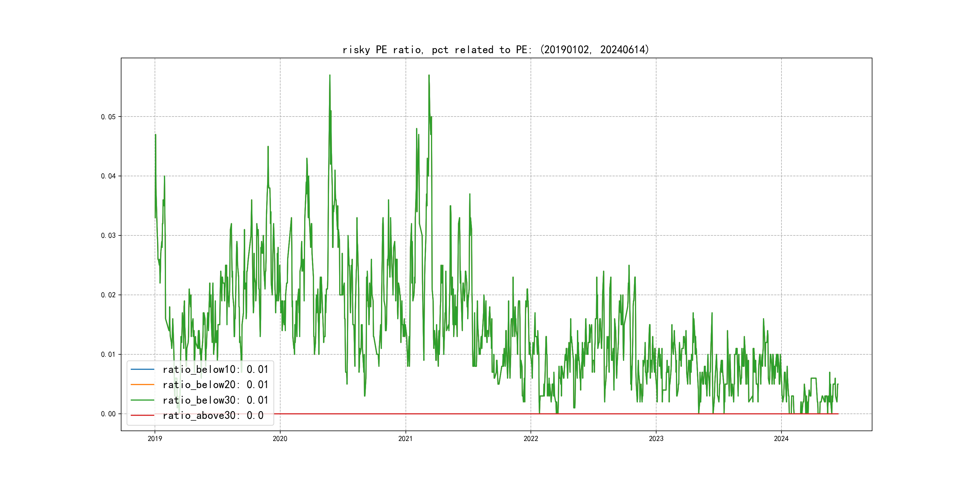Click the 0.00 y-axis tick label

(108, 414)
